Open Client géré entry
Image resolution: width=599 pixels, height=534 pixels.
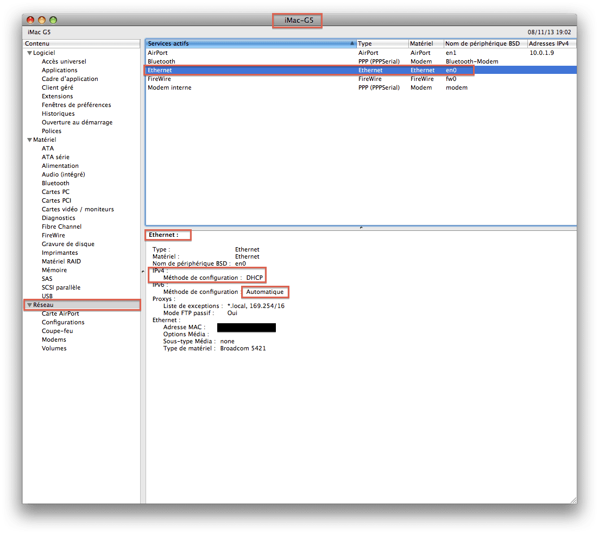tap(58, 87)
